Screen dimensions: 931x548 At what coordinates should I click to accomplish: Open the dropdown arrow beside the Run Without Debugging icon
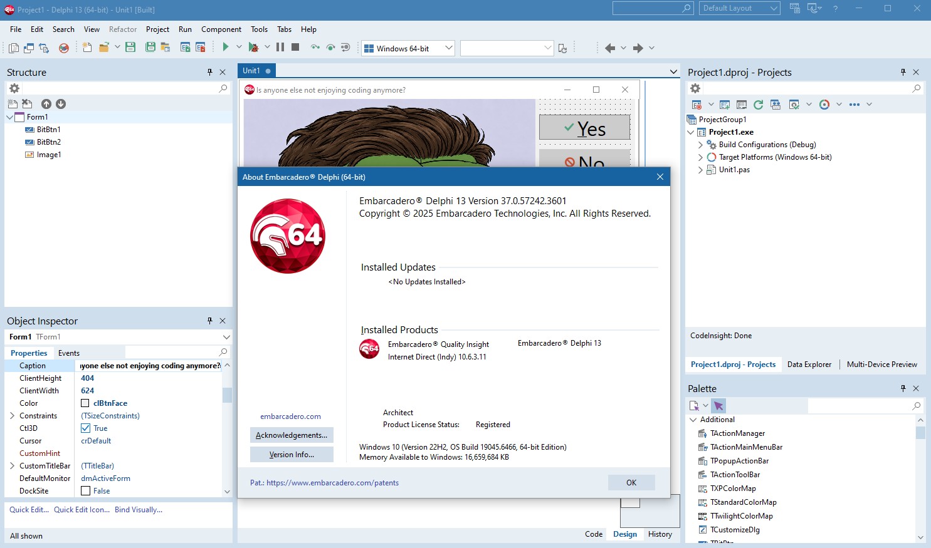point(239,47)
